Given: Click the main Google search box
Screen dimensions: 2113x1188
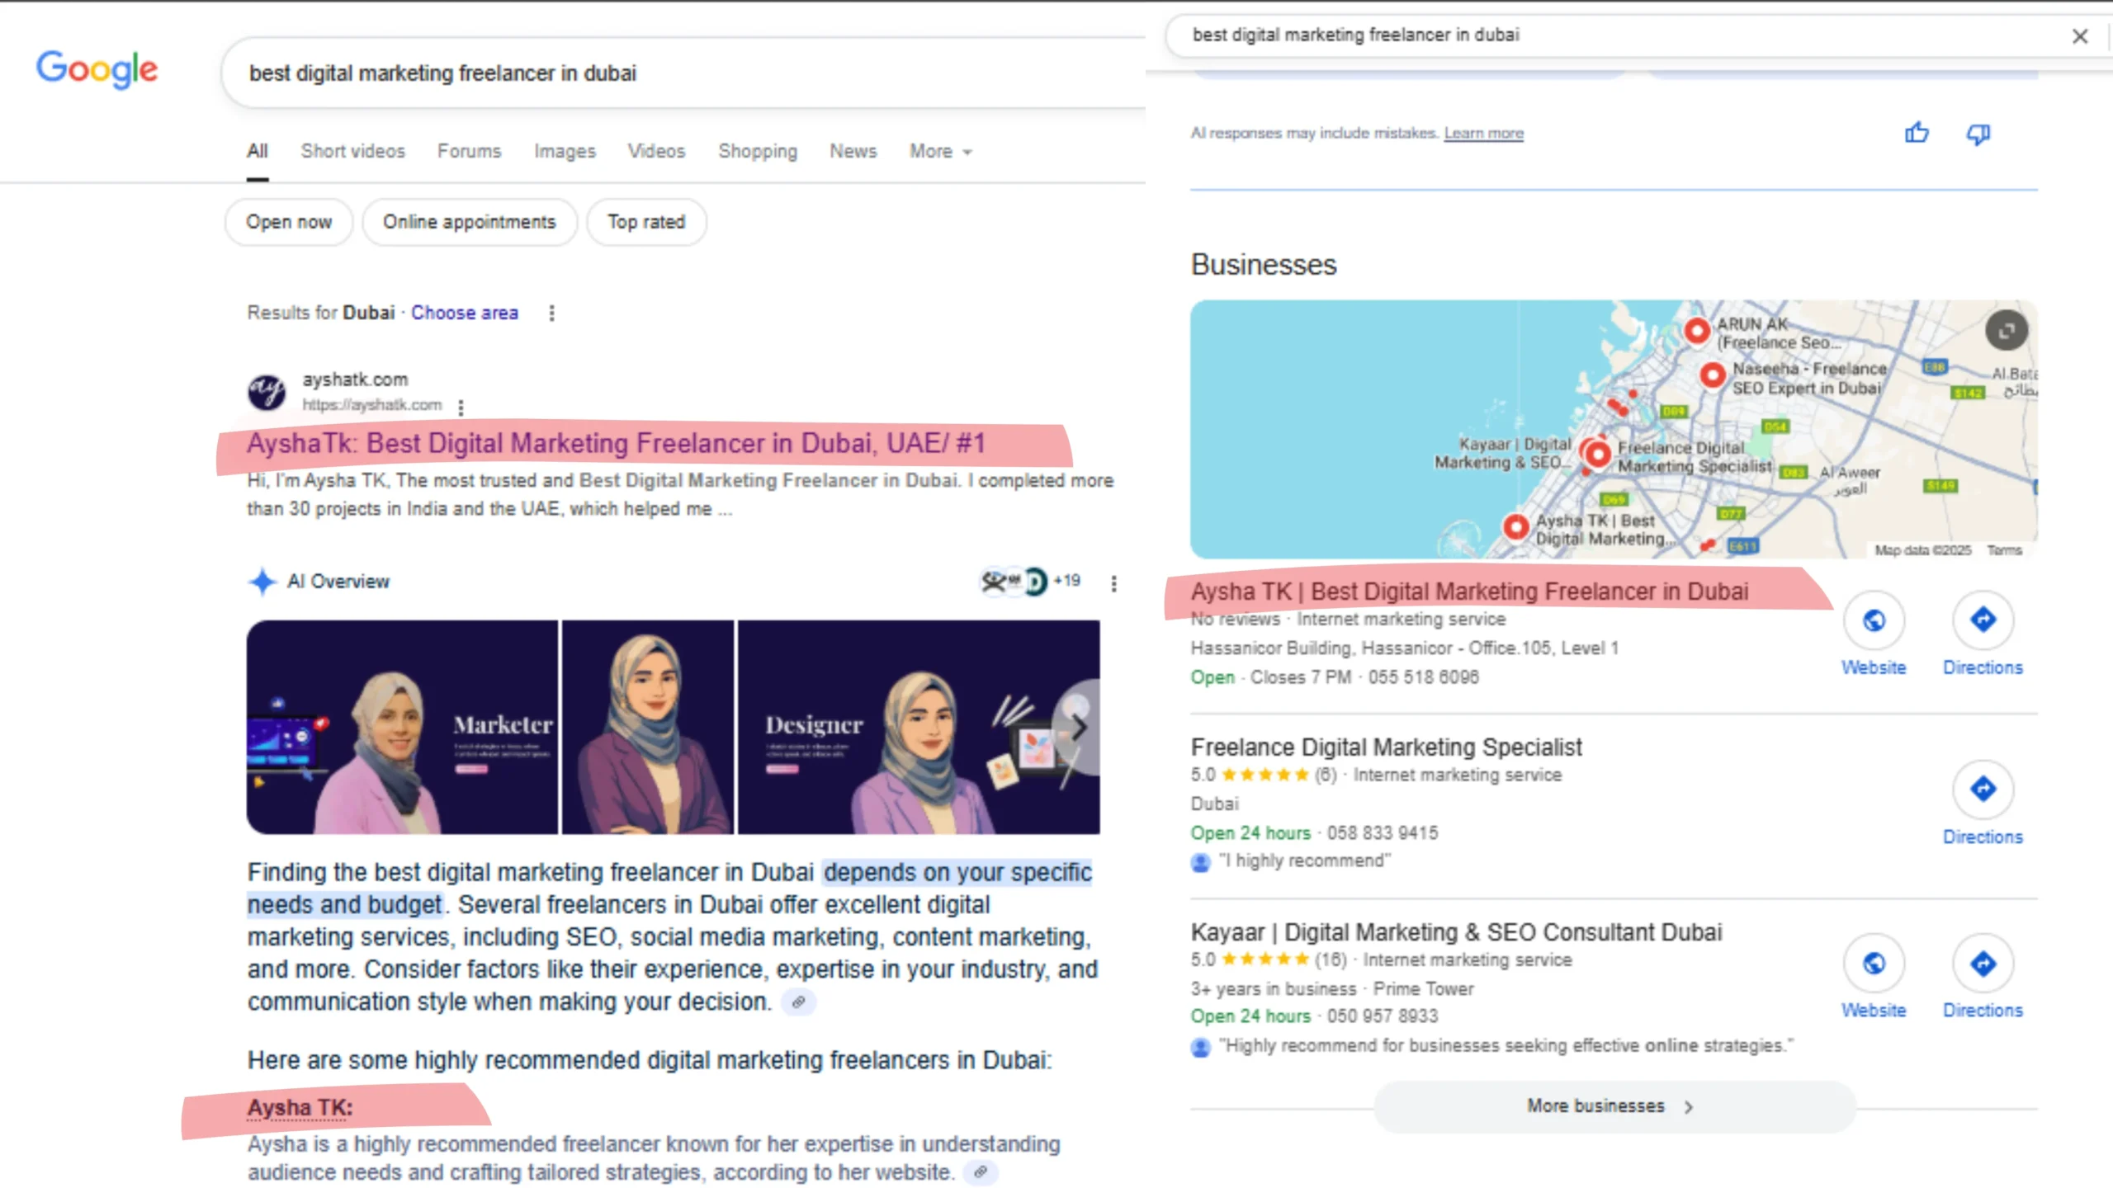Looking at the screenshot, I should (x=685, y=73).
